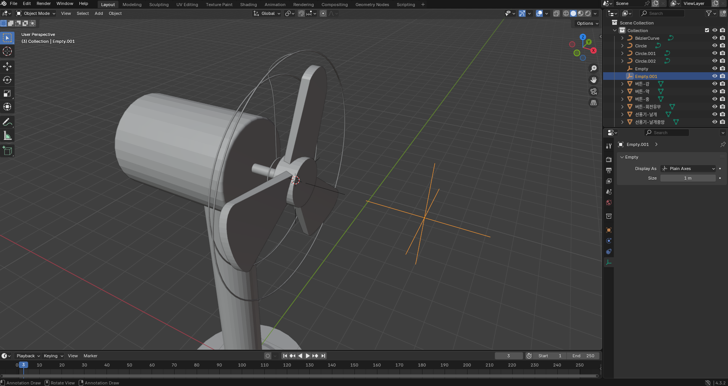Screen dimensions: 728x386
Task: Click the Options button in viewport
Action: (587, 23)
